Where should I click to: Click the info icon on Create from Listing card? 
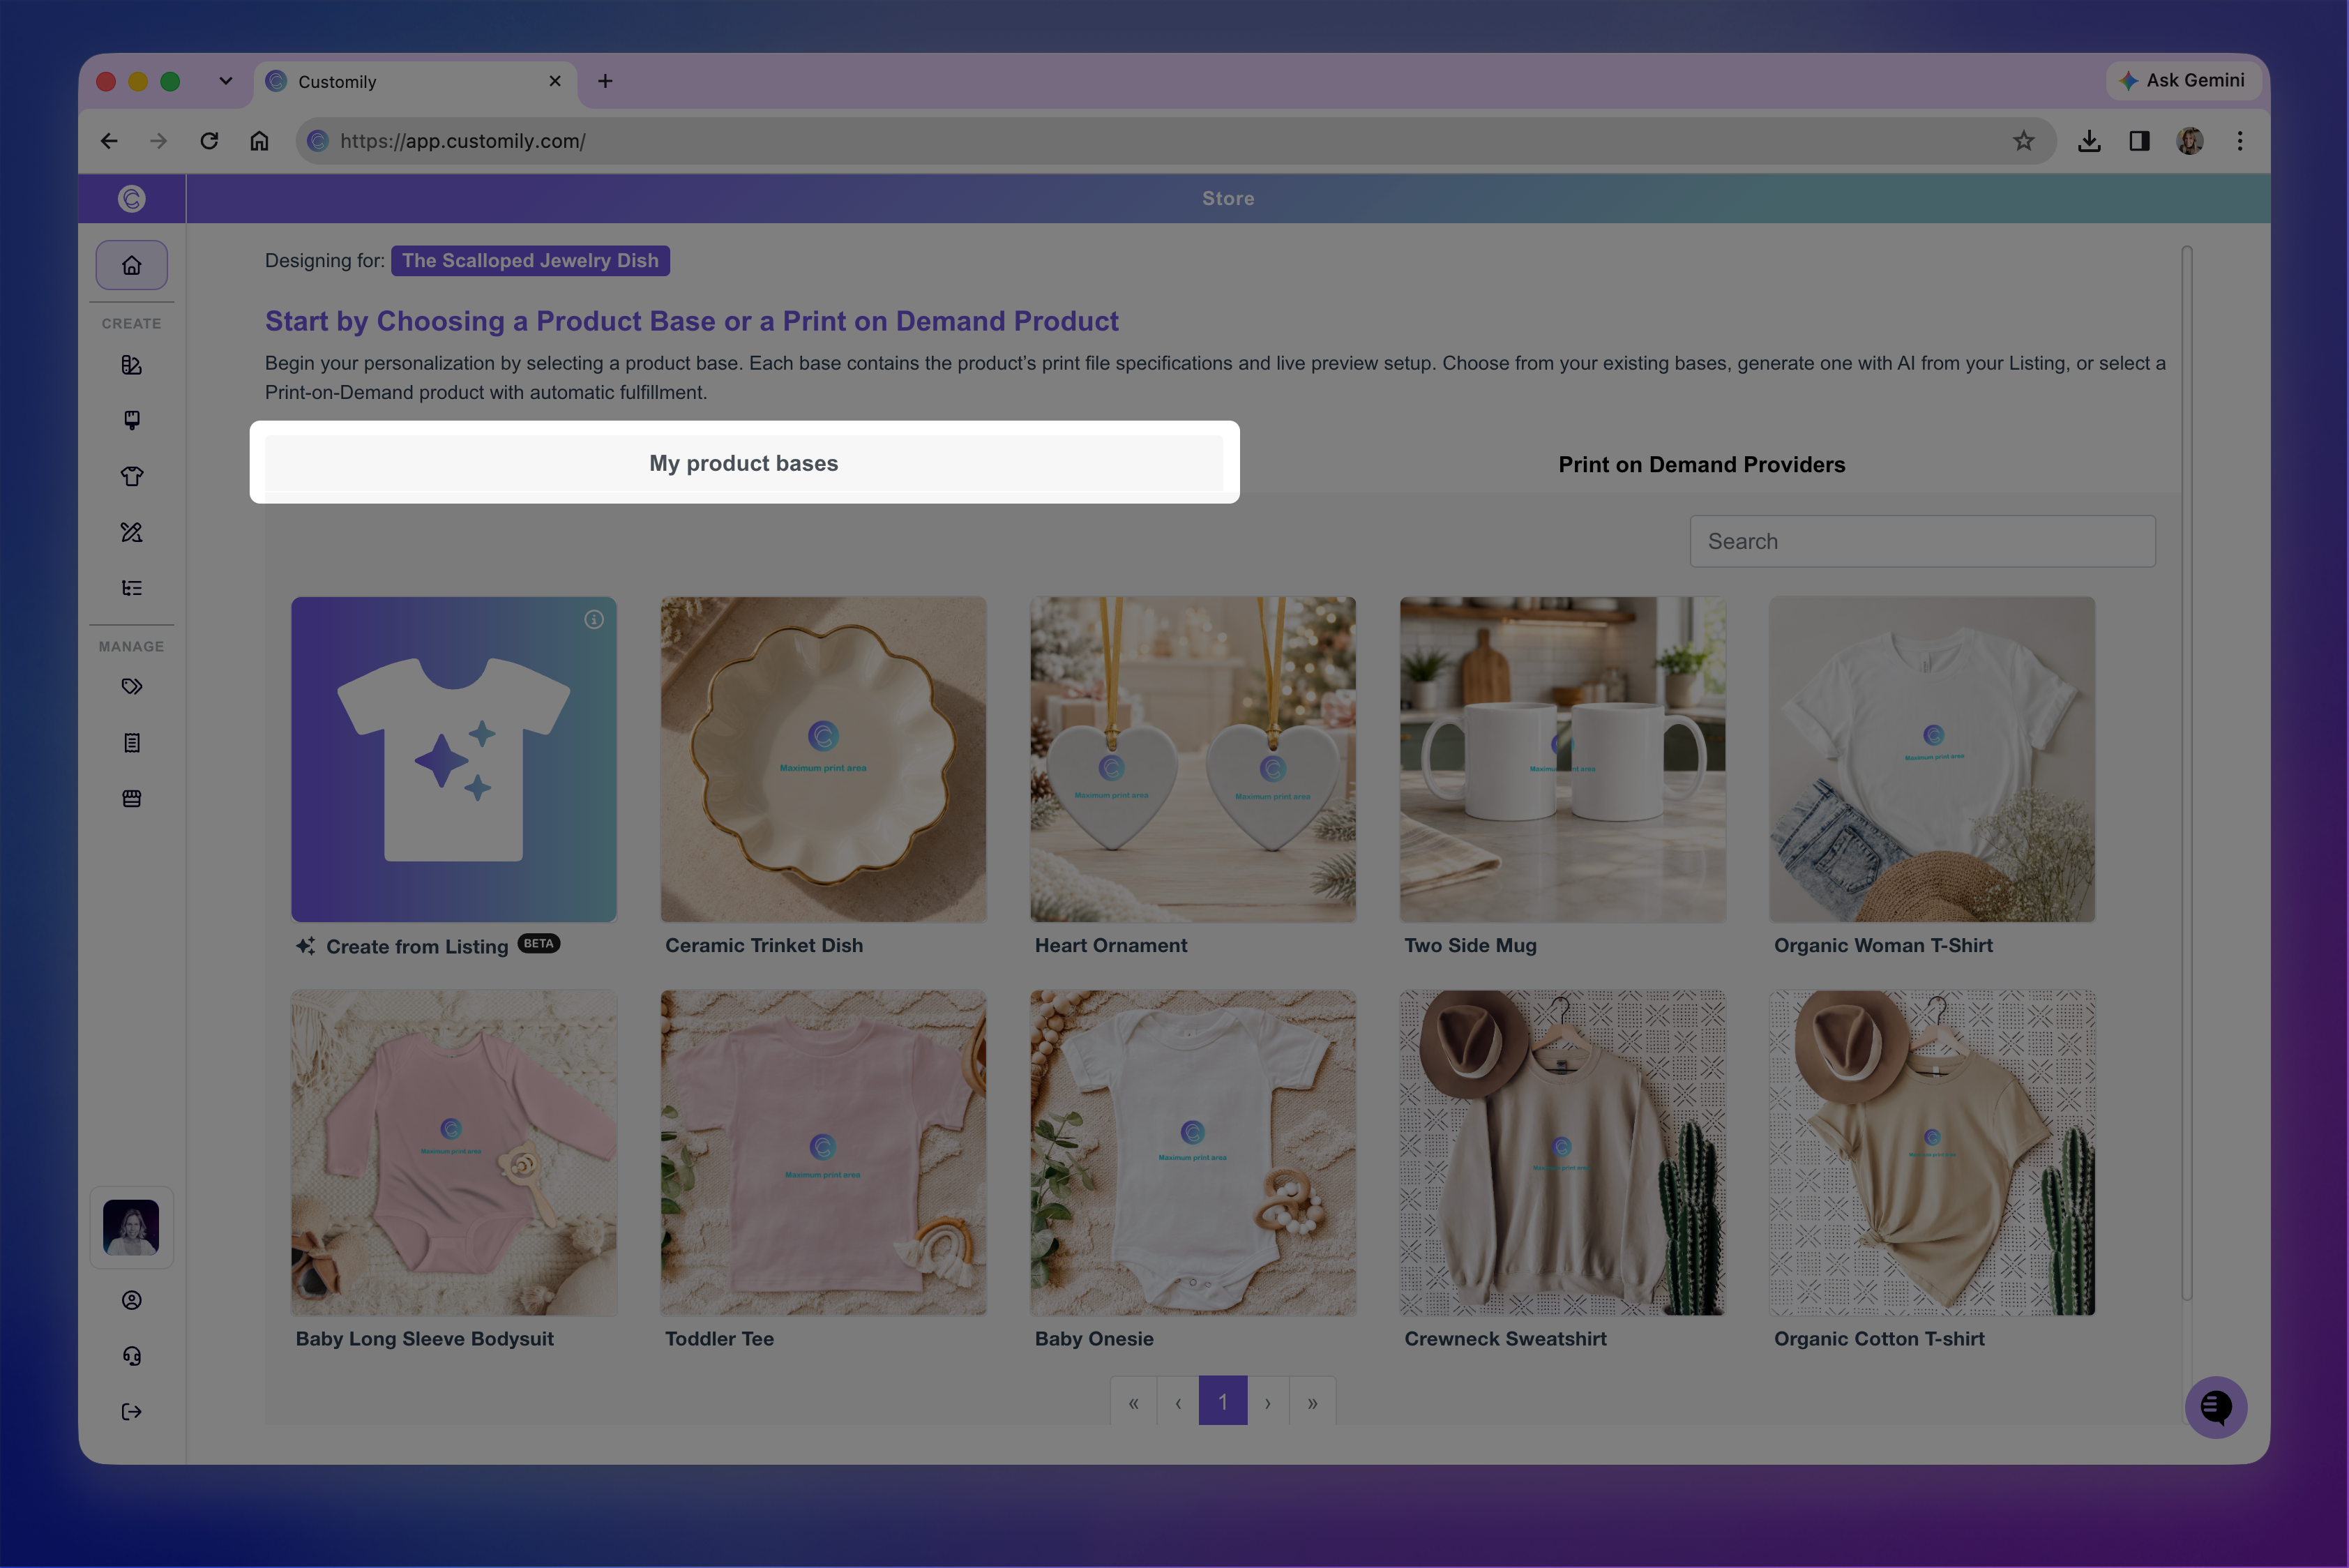[x=594, y=620]
